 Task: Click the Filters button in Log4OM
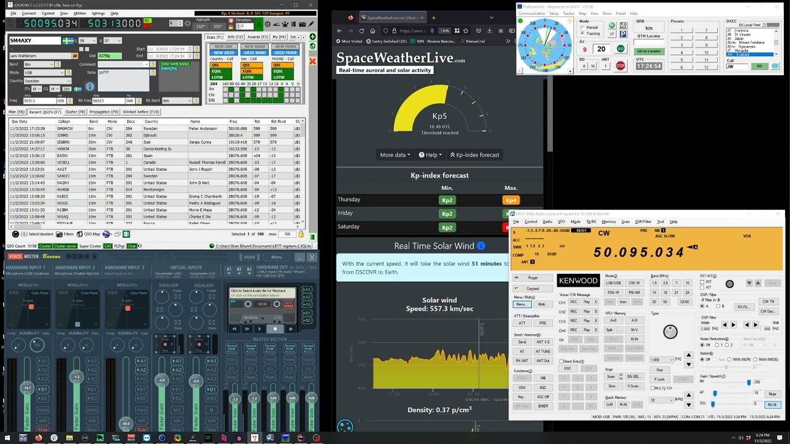pyautogui.click(x=65, y=234)
